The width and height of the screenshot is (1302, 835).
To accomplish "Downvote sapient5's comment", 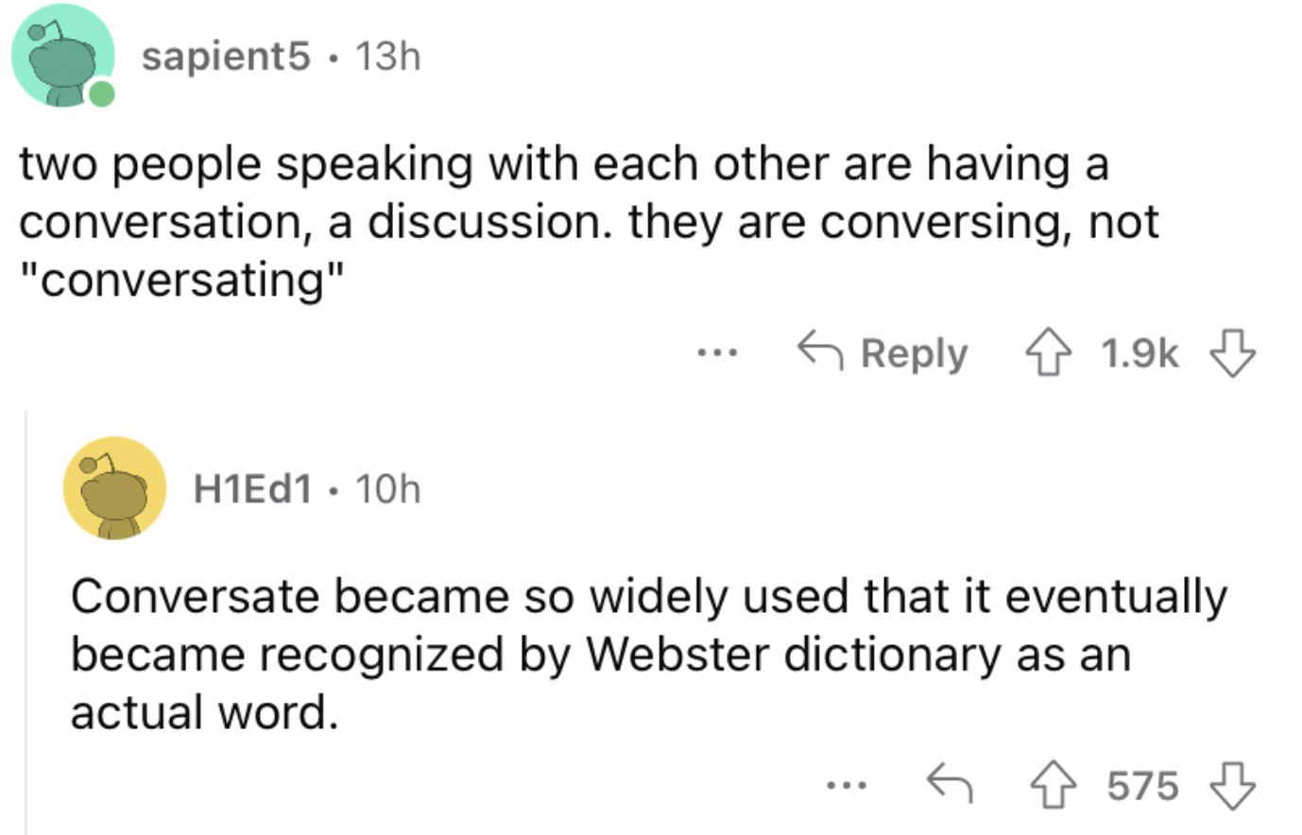I will [1233, 354].
